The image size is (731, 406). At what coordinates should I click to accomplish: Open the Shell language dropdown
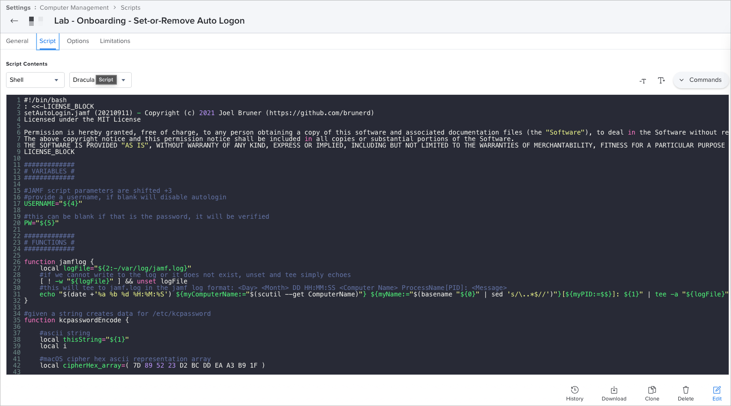point(35,80)
